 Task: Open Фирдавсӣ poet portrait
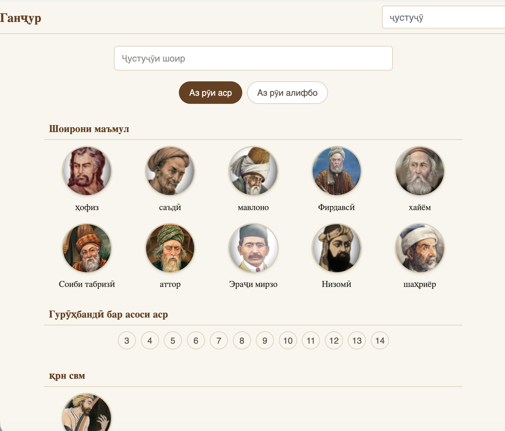(336, 171)
